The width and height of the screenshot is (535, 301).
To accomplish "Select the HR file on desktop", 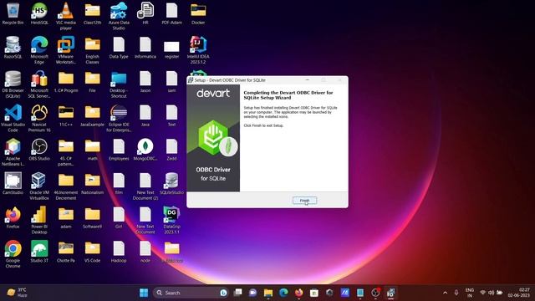I will [x=145, y=13].
